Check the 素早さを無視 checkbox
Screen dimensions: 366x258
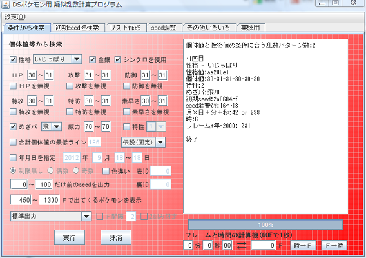[x=126, y=112]
